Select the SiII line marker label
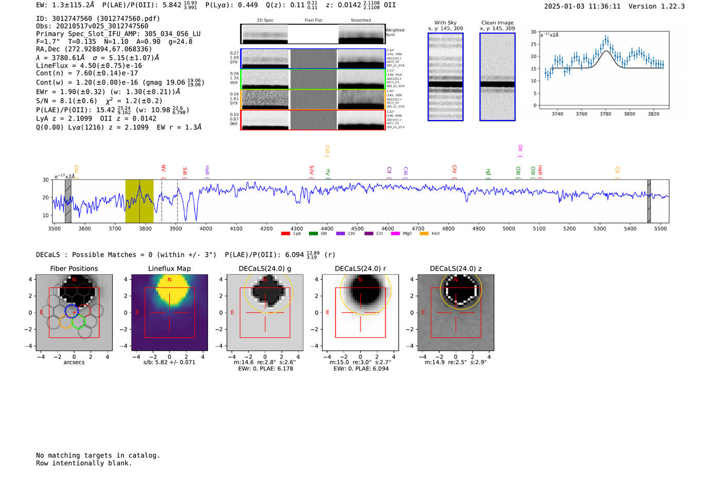 tap(185, 172)
